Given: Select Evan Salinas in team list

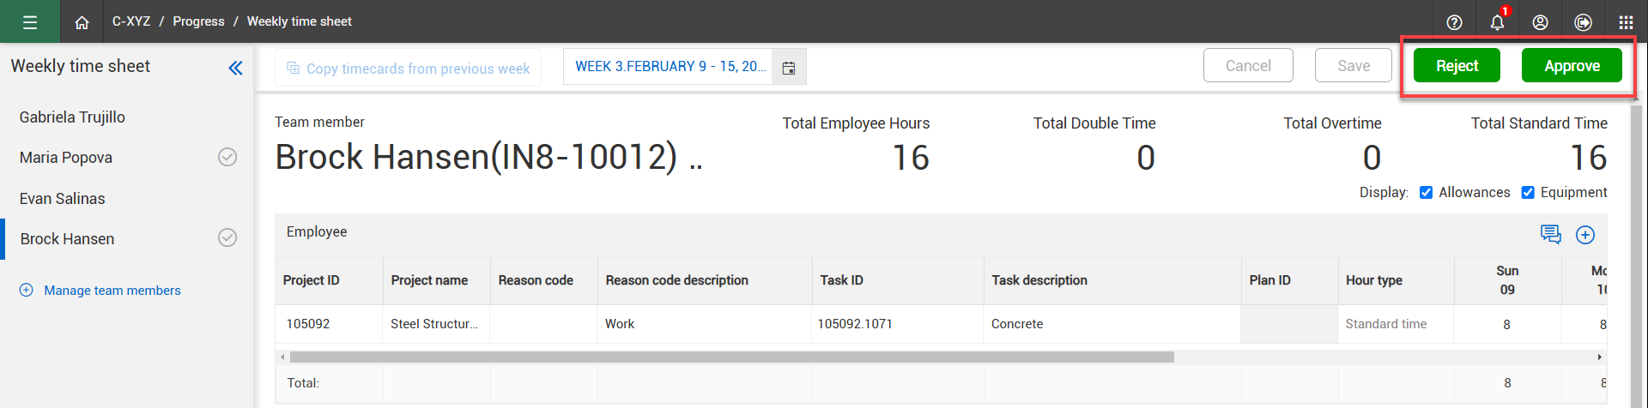Looking at the screenshot, I should pos(63,199).
